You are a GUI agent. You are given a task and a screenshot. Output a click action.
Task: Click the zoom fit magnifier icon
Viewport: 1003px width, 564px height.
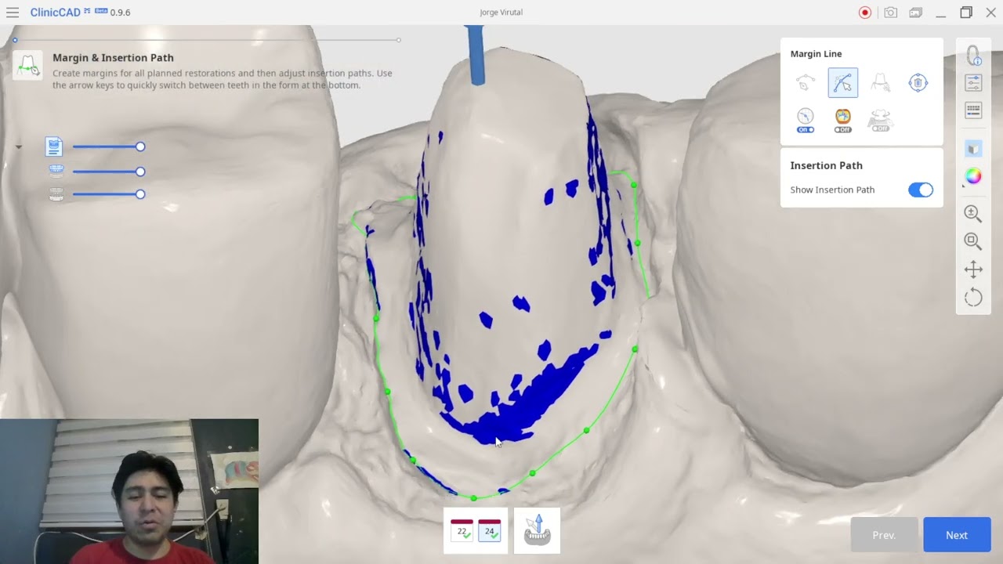pyautogui.click(x=973, y=241)
